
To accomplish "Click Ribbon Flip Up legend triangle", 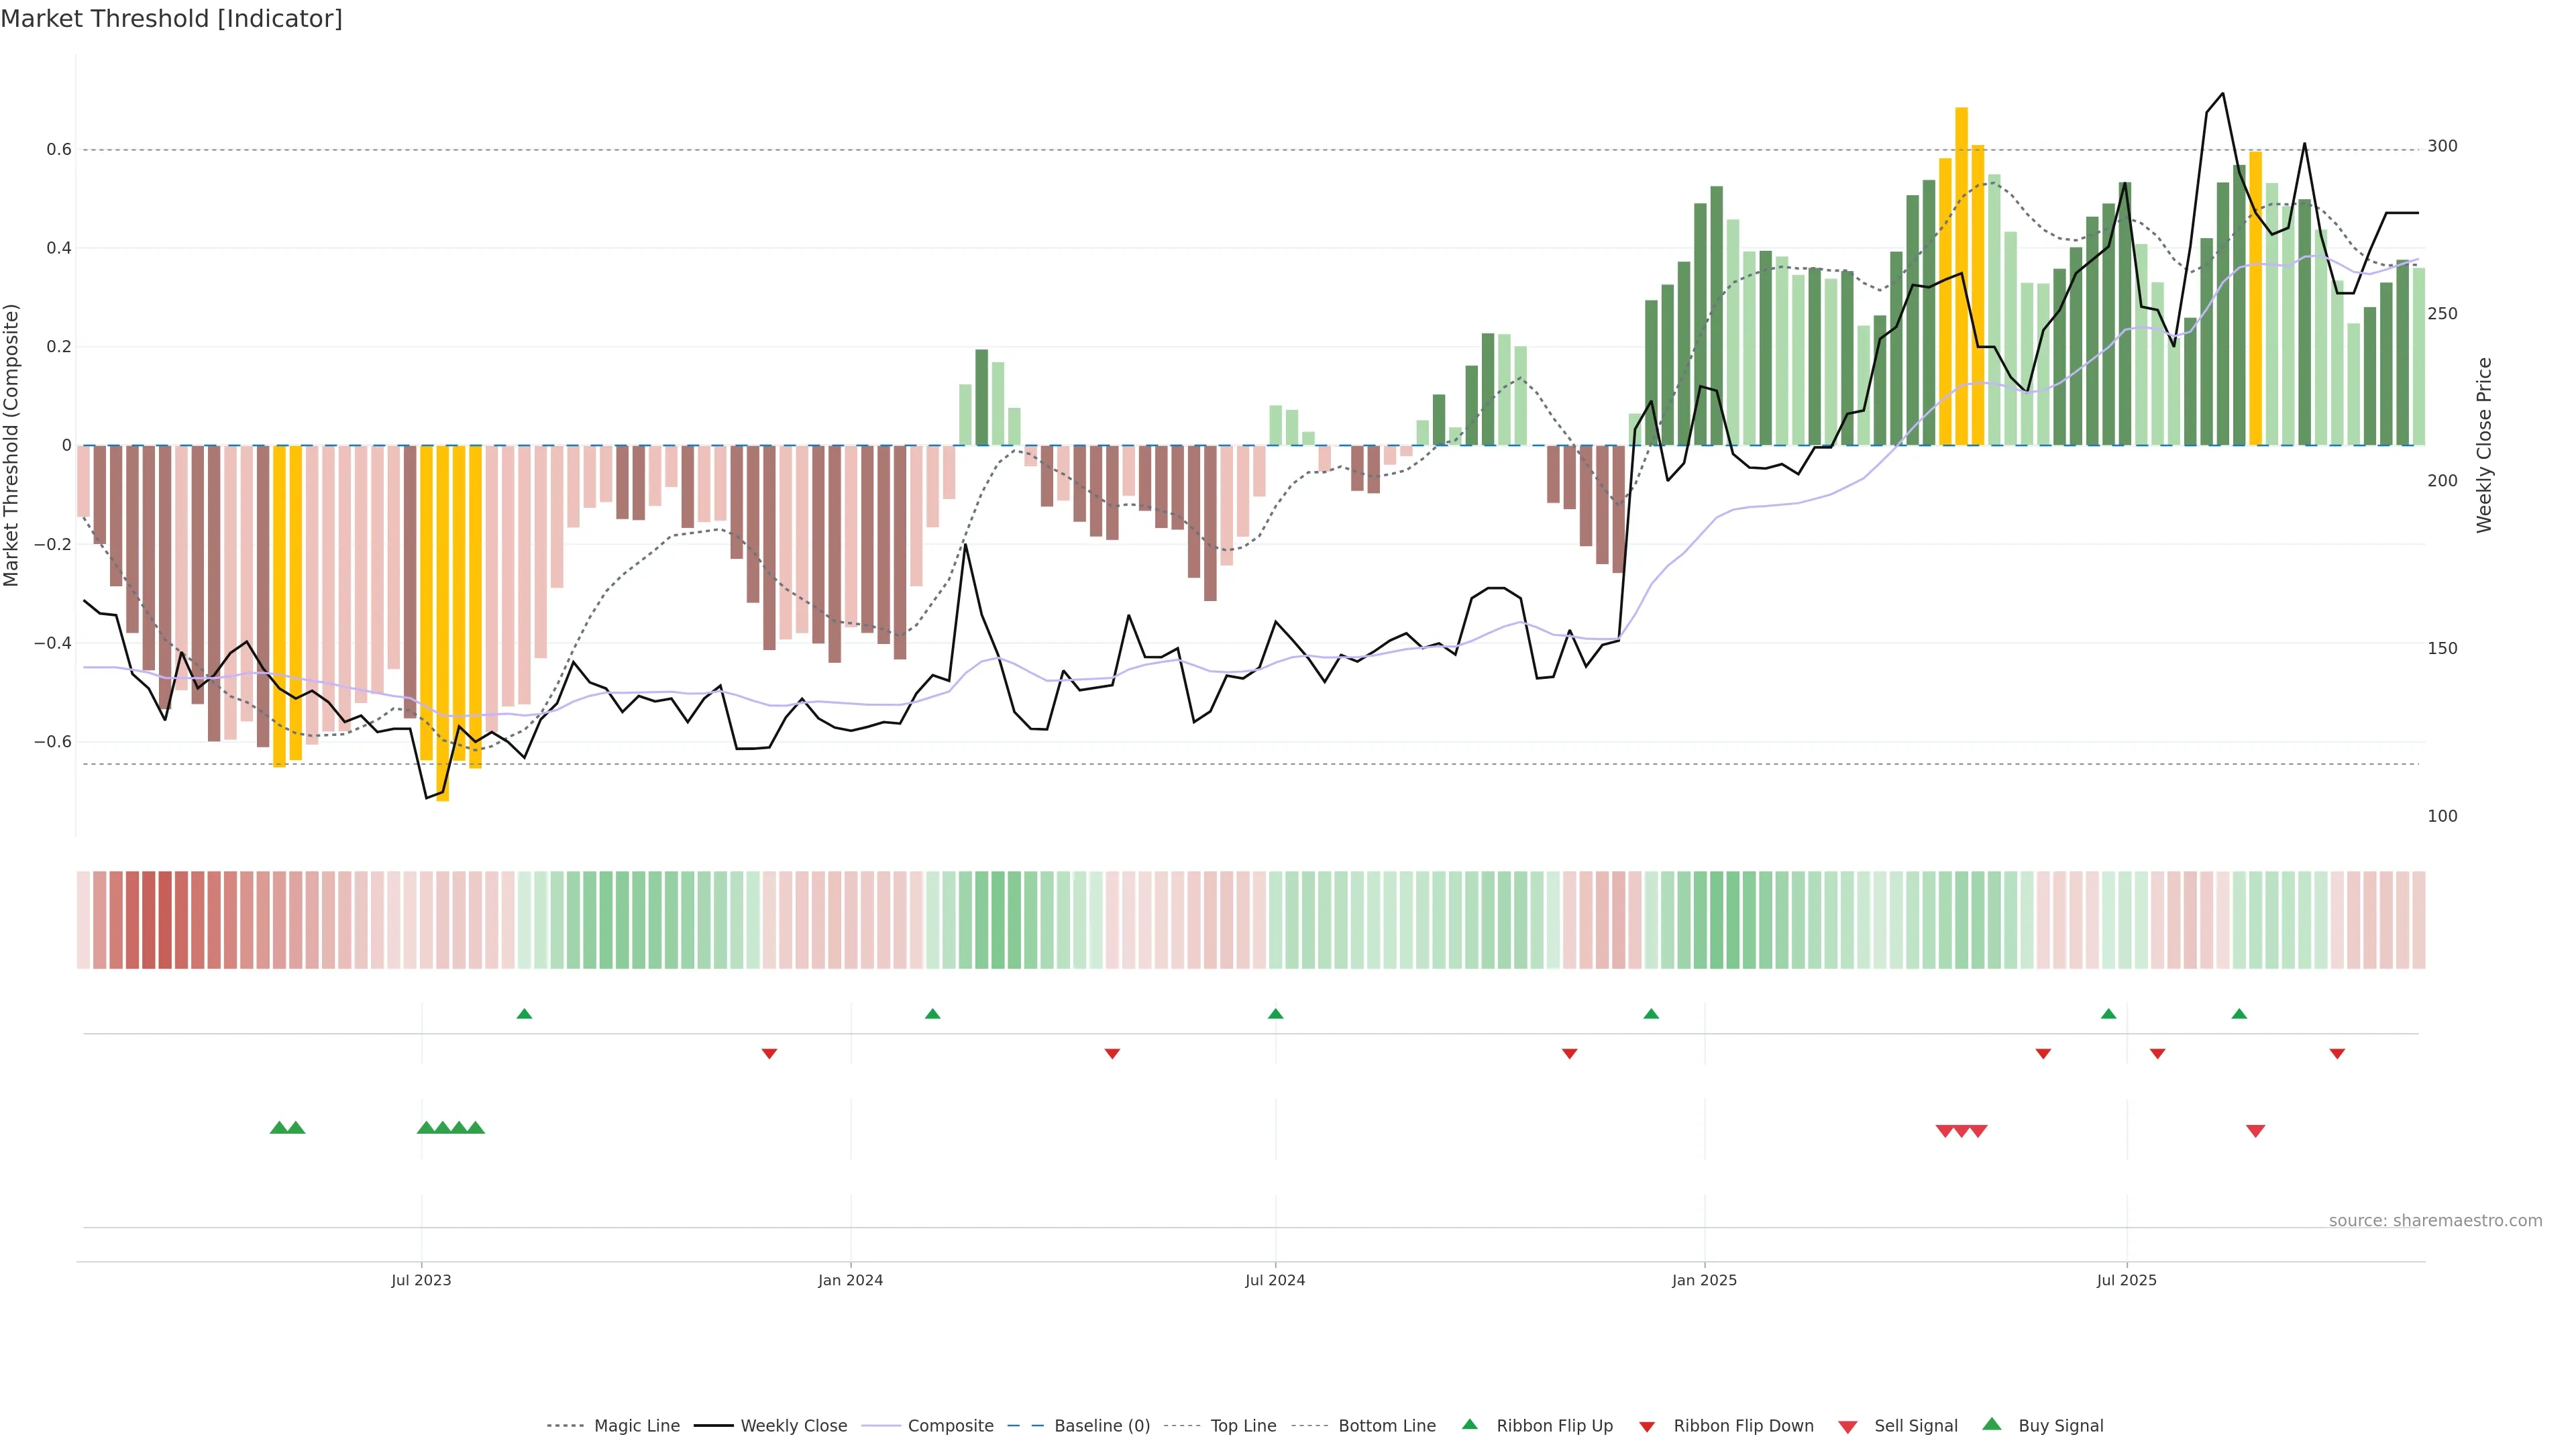I will pos(1469,1424).
